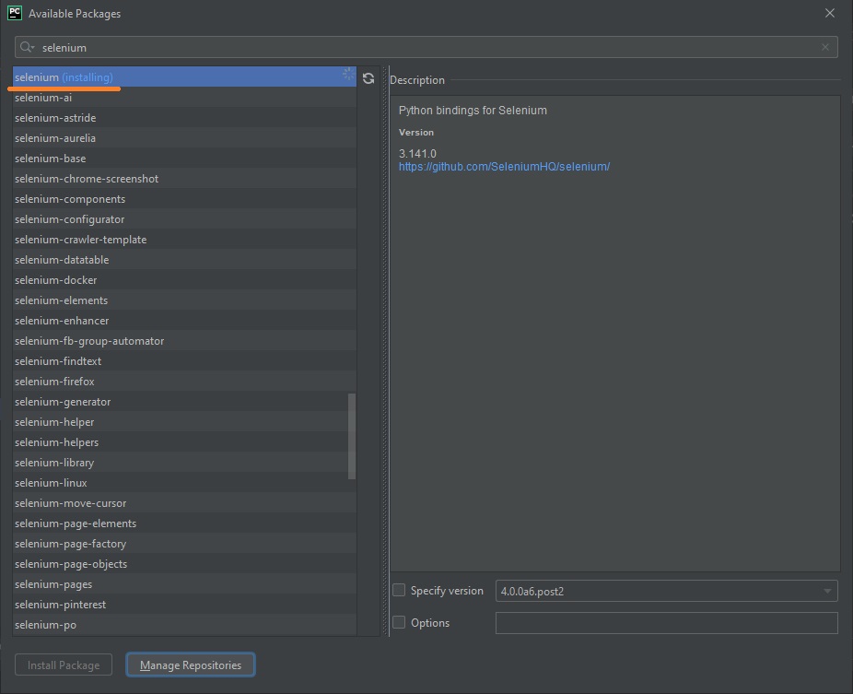Select selenium-aurelia package
This screenshot has width=853, height=694.
pos(184,137)
